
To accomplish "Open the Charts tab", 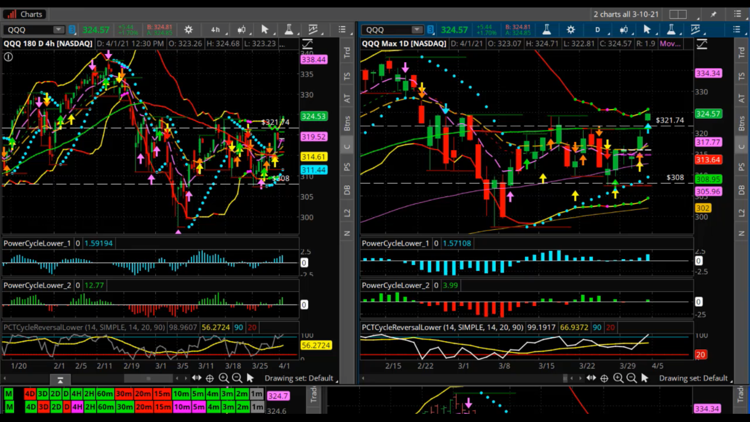I will 25,14.
